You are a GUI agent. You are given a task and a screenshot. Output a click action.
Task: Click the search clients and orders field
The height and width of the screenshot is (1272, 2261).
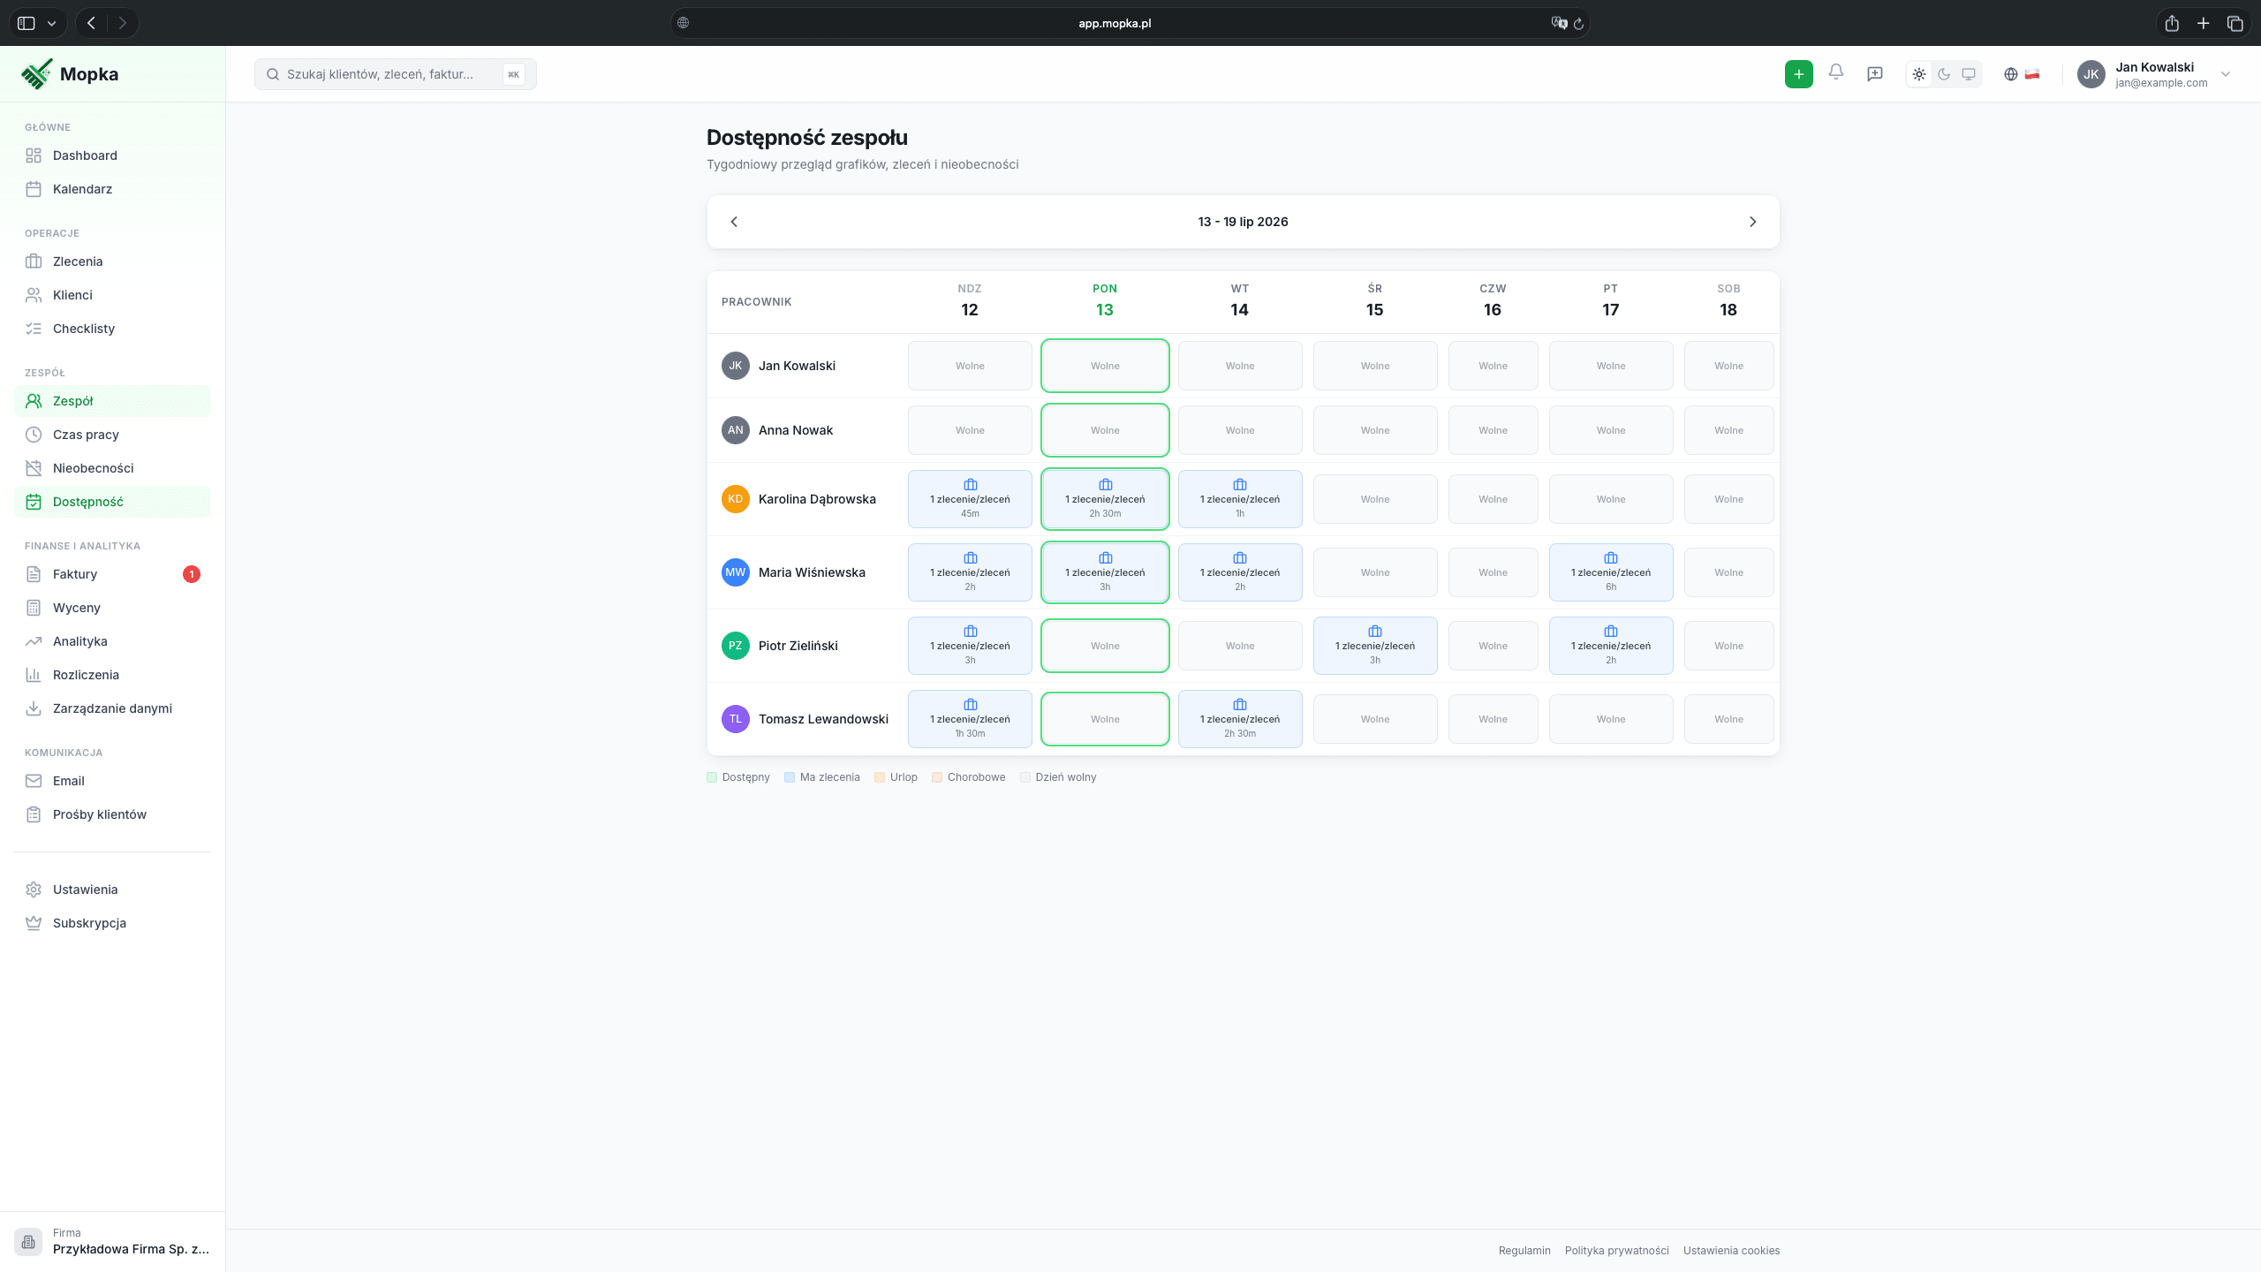click(x=395, y=74)
